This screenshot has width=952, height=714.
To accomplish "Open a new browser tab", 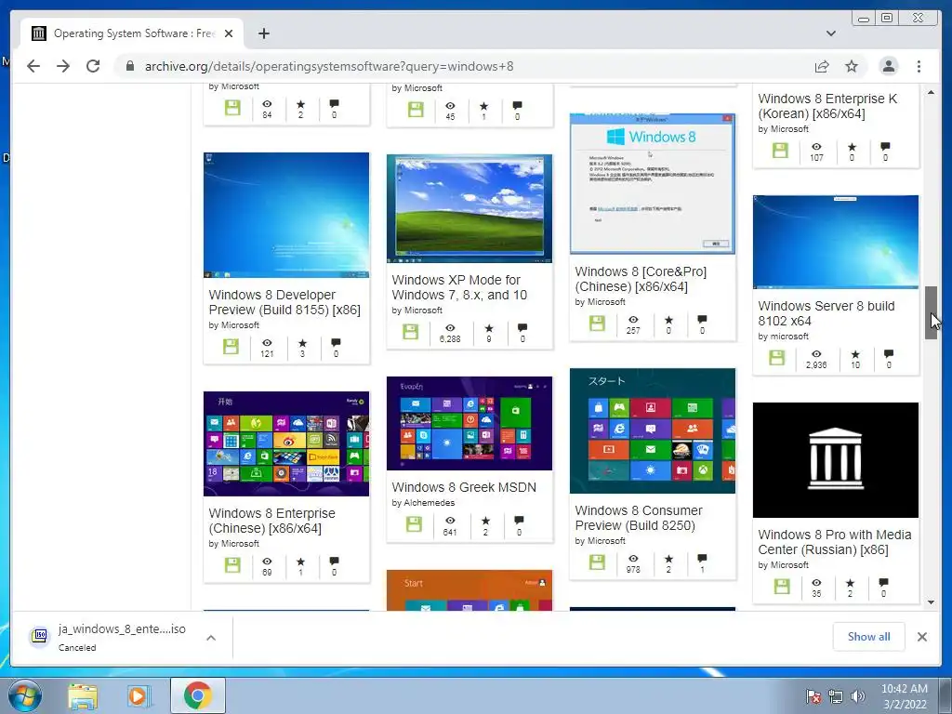I will tap(263, 33).
